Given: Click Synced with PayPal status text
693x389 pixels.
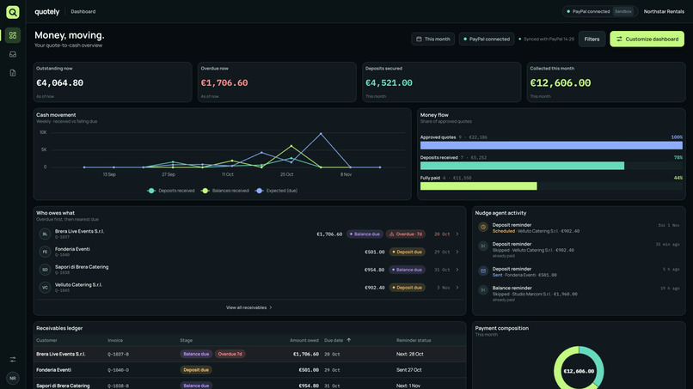Looking at the screenshot, I should (546, 39).
